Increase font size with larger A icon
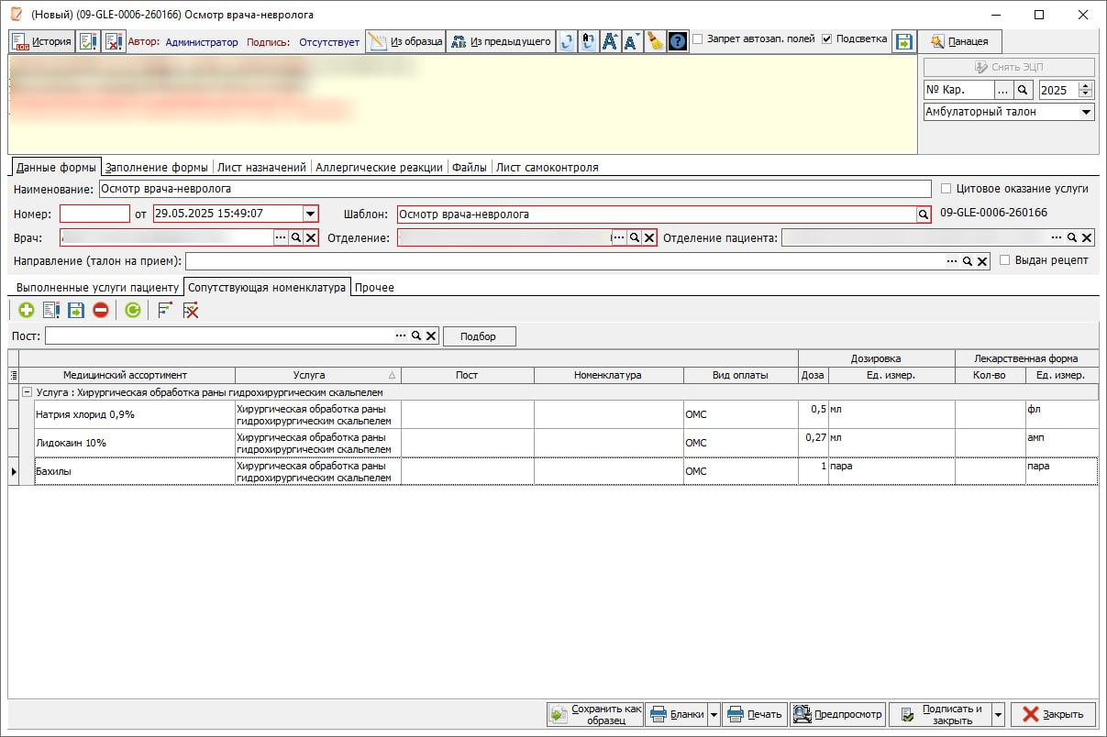Image resolution: width=1107 pixels, height=737 pixels. click(610, 41)
